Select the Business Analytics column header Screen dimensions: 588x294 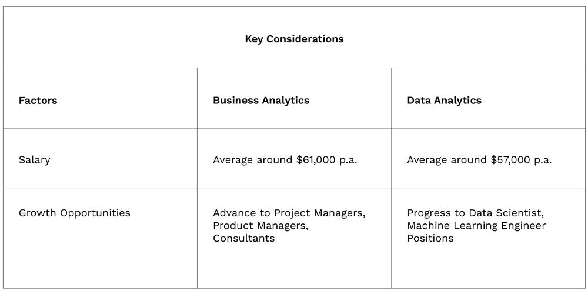click(260, 101)
